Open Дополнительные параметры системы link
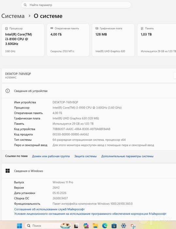This screenshot has width=176, height=229. click(x=127, y=156)
